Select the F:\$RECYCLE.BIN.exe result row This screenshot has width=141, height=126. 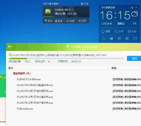[x=73, y=79]
